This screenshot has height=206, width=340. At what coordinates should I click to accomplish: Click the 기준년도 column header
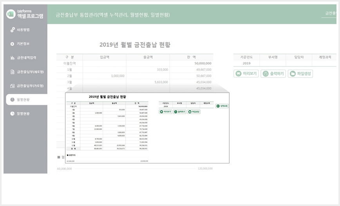tap(246, 57)
